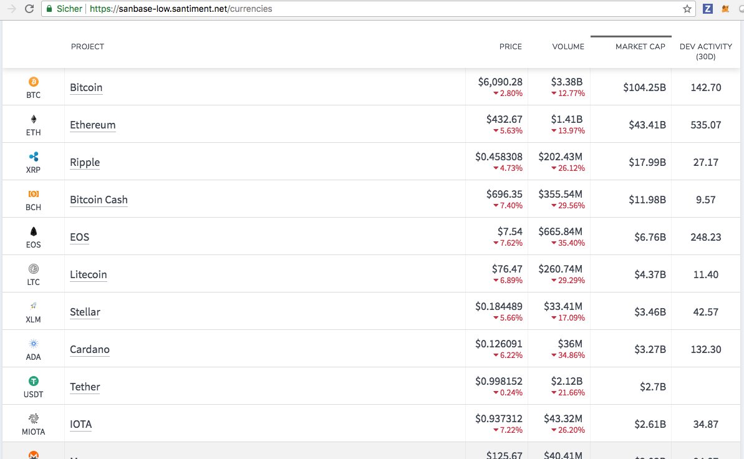Click Cardano dev activity 132.30
Viewport: 744px width, 459px height.
pos(705,349)
